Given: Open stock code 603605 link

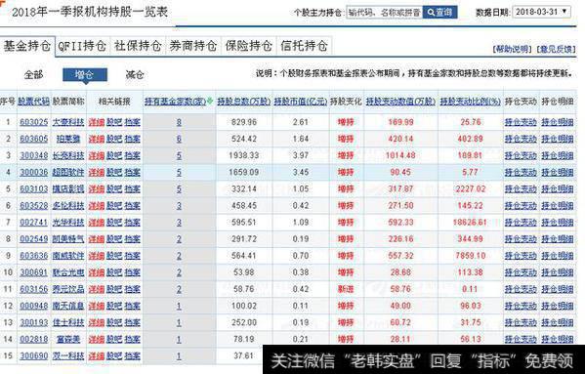Looking at the screenshot, I should point(33,139).
